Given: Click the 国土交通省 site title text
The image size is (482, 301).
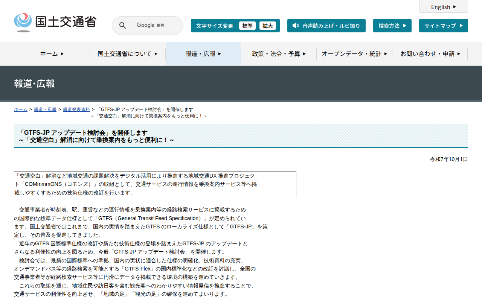Looking at the screenshot, I should (66, 21).
